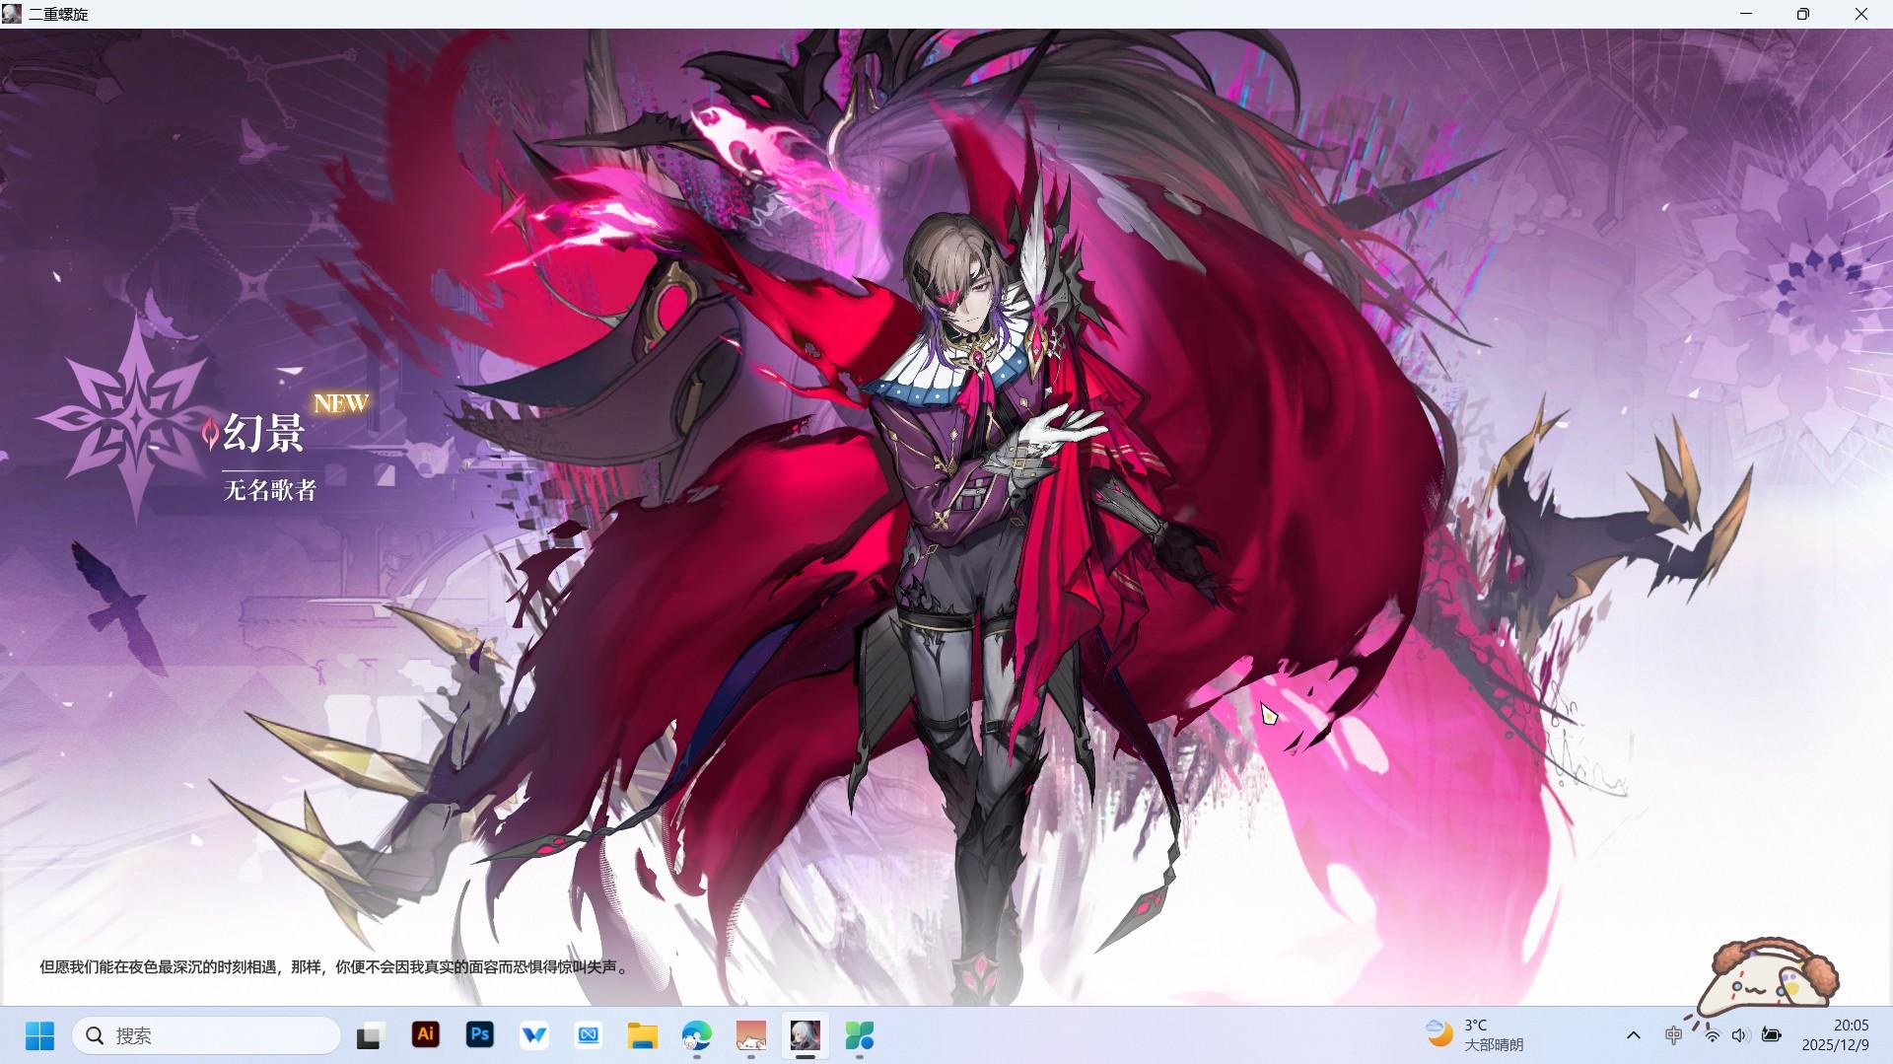Open the WPS Office taskbar icon
Viewport: 1893px width, 1064px height.
pyautogui.click(x=534, y=1034)
